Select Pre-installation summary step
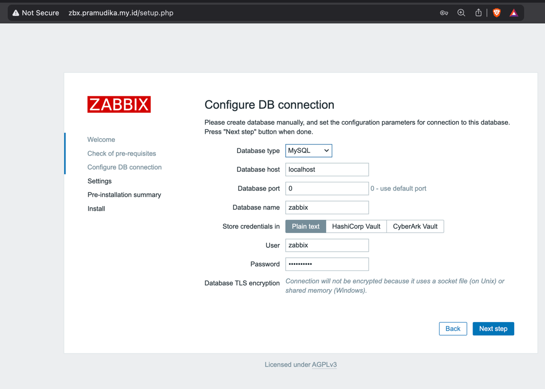This screenshot has height=389, width=545. (x=124, y=194)
